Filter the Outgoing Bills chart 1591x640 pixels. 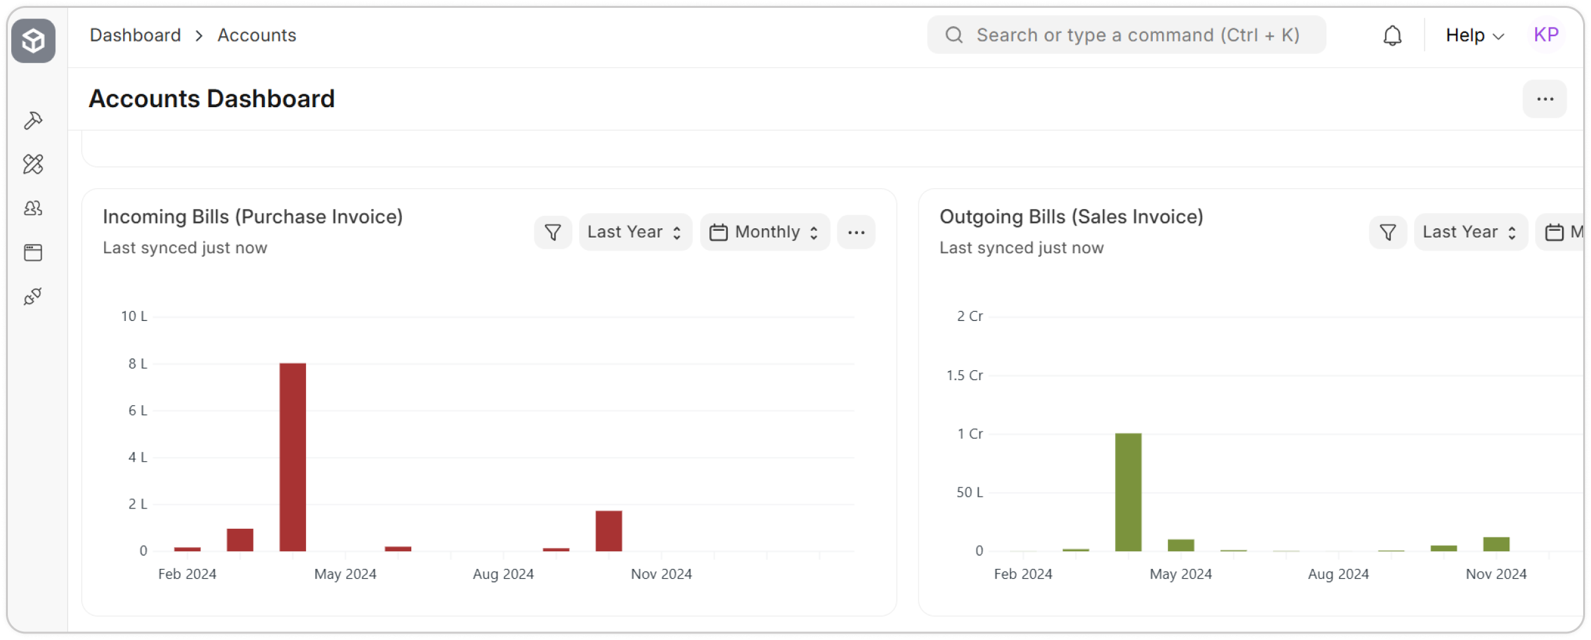1388,232
